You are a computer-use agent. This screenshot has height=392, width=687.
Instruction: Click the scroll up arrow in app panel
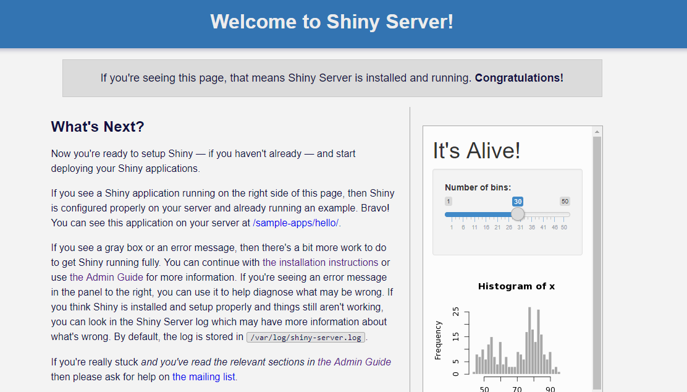(597, 132)
